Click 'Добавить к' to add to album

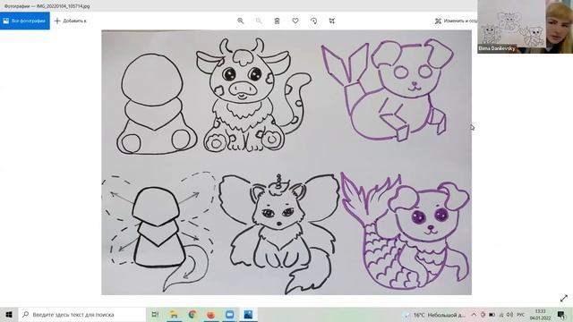(x=70, y=21)
